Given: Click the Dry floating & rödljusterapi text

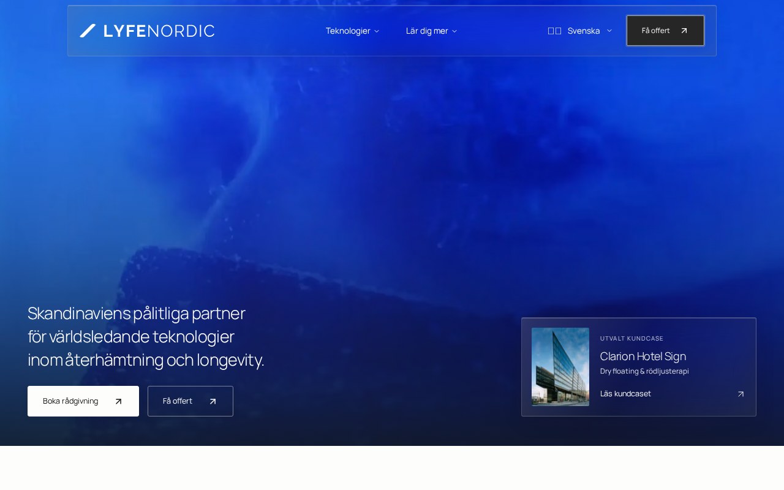Looking at the screenshot, I should click(x=644, y=371).
